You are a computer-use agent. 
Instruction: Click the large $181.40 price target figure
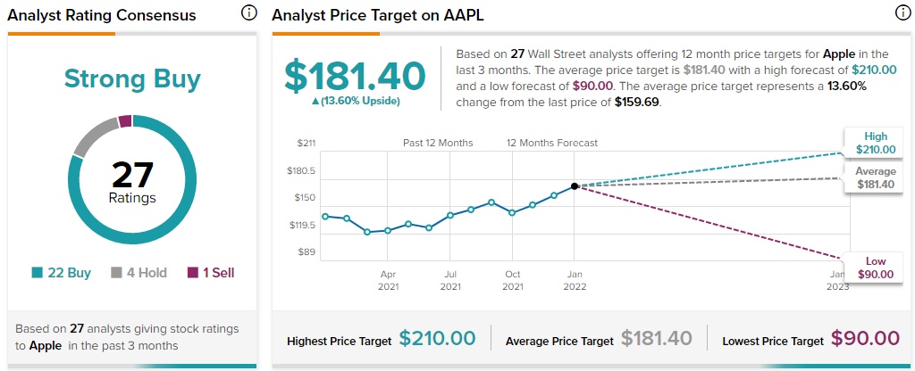tap(355, 76)
